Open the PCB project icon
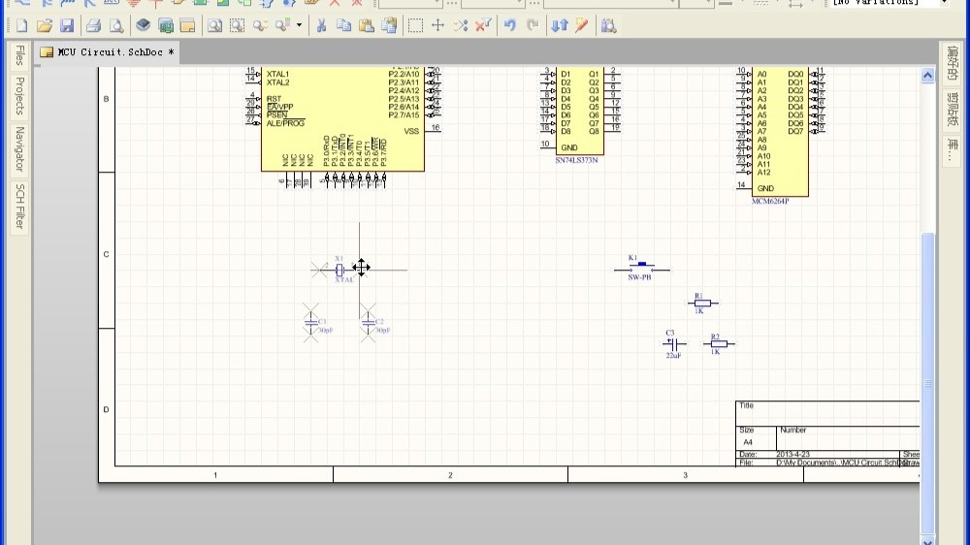The height and width of the screenshot is (545, 970). pyautogui.click(x=165, y=25)
